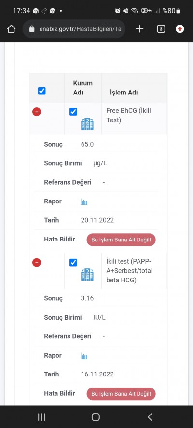Report error for 16.11.2022 PAPP-A result
This screenshot has width=193, height=428.
[x=121, y=394]
